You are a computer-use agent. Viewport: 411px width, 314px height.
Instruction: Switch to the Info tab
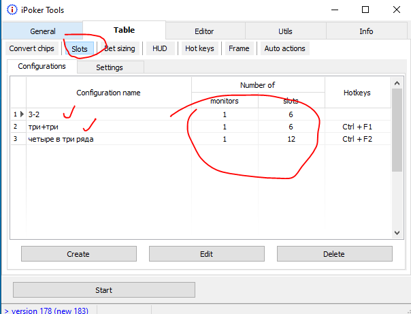(x=366, y=31)
